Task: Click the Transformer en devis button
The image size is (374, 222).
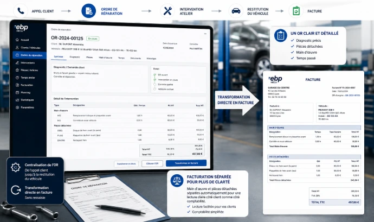Action: [x=126, y=164]
